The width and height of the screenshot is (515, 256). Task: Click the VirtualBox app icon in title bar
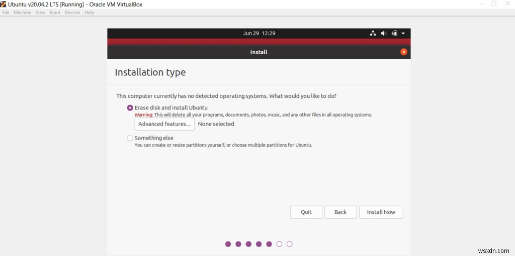click(4, 4)
